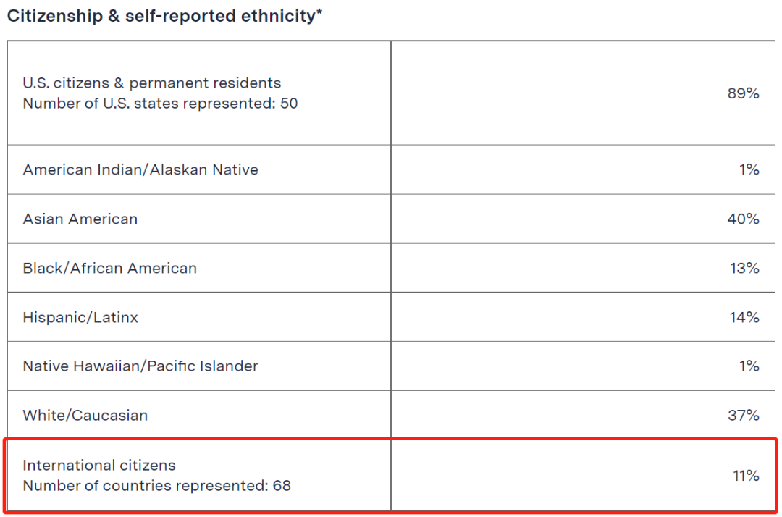Select the Asian American row label

tap(80, 219)
